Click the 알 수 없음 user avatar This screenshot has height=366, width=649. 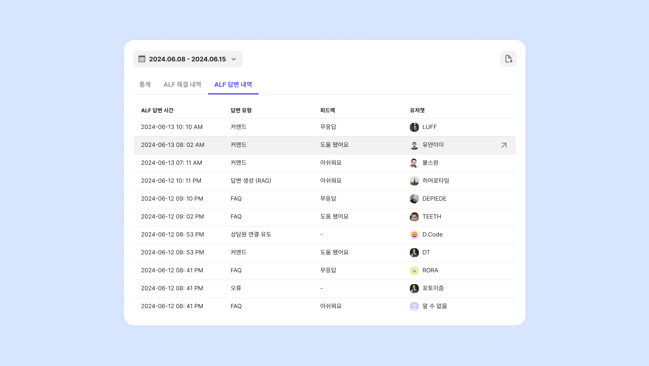coord(414,307)
